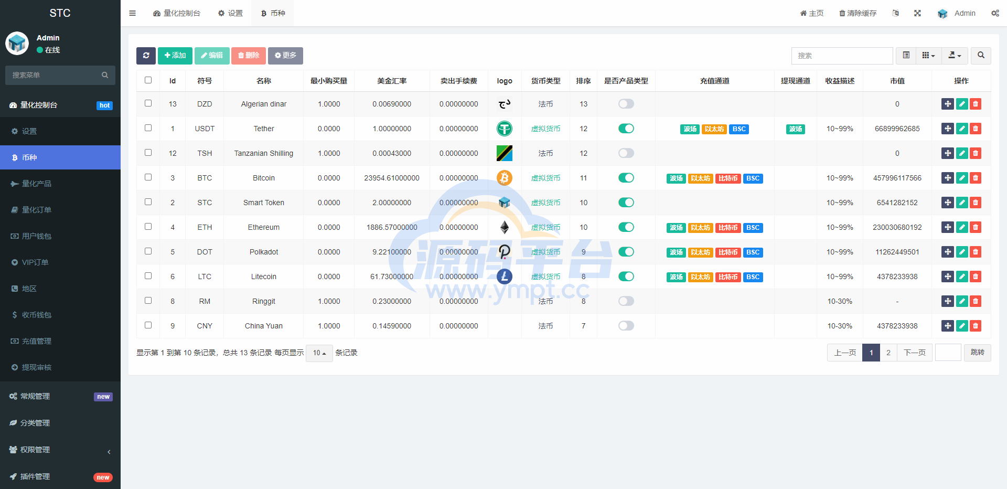Open the 量化产品 sidebar item
1007x489 pixels.
pos(60,184)
